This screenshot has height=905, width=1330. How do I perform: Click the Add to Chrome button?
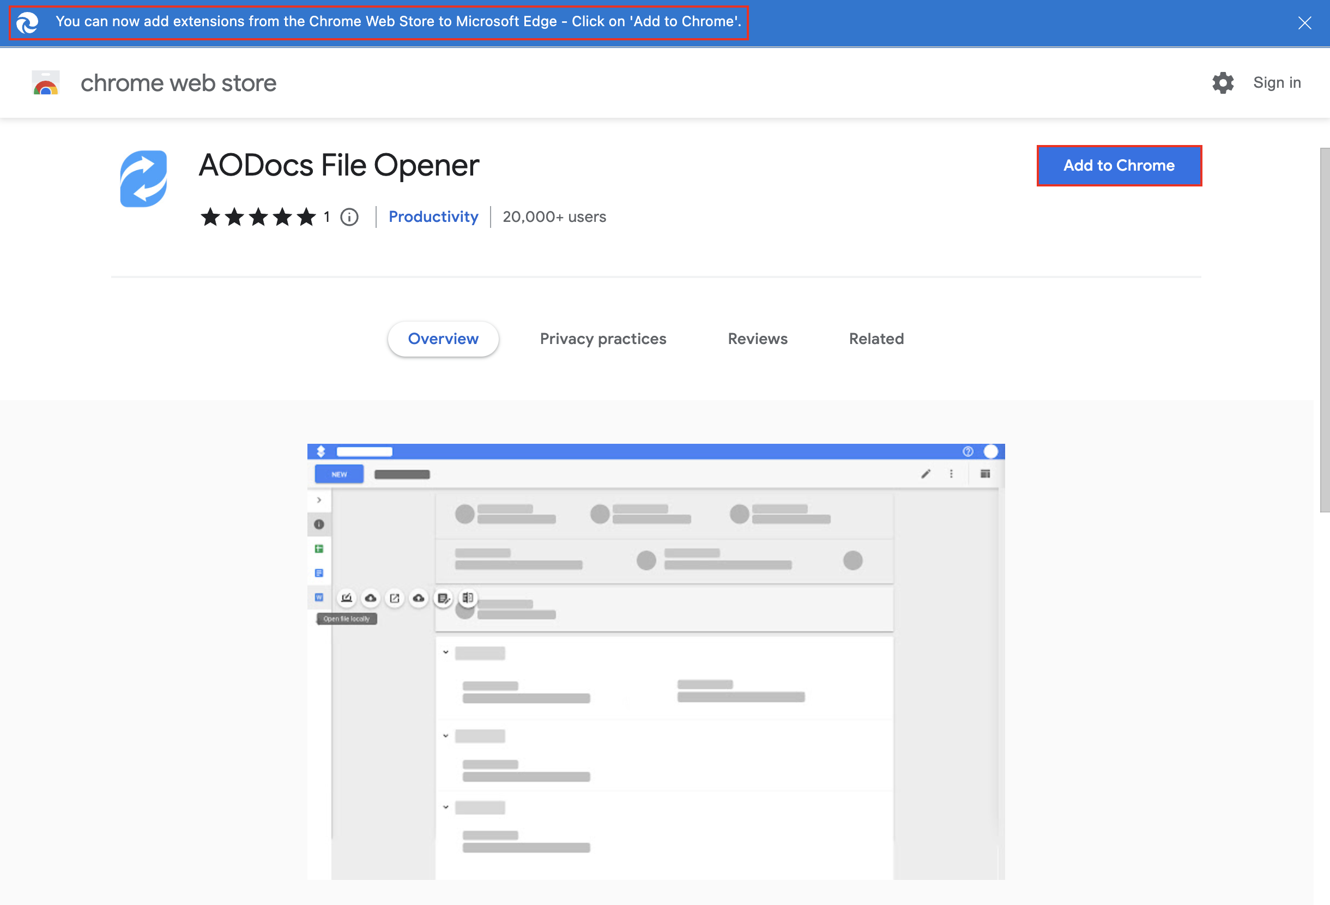click(x=1119, y=165)
